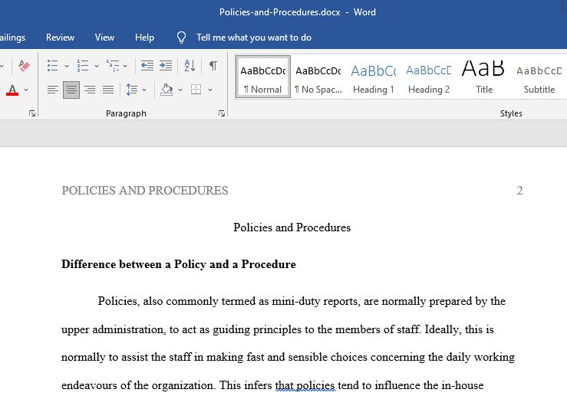
Task: Open the Multilevel List dropdown arrow
Action: 125,66
